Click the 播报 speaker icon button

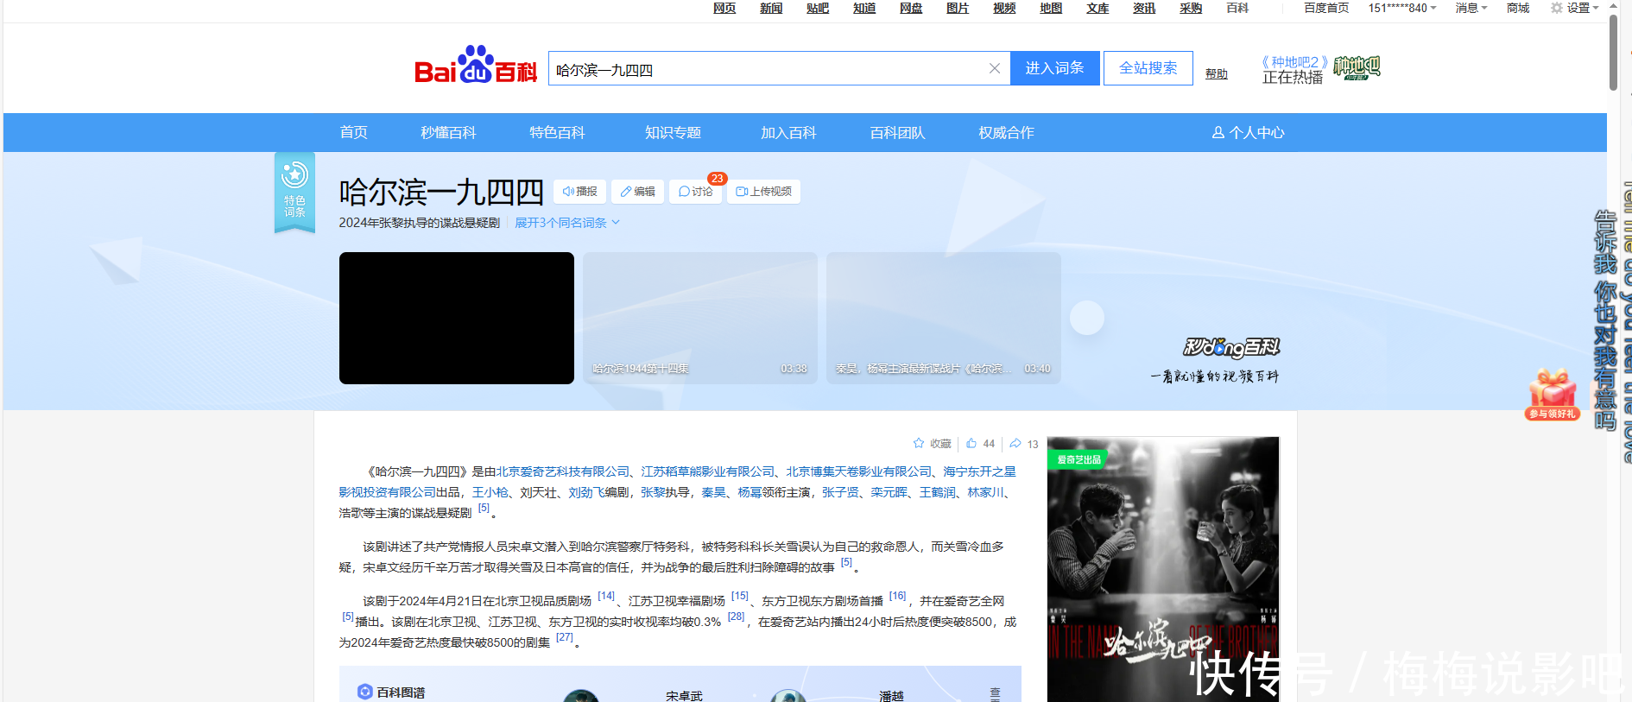pyautogui.click(x=580, y=192)
